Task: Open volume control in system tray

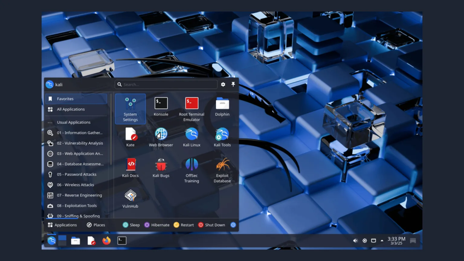Action: [355, 241]
